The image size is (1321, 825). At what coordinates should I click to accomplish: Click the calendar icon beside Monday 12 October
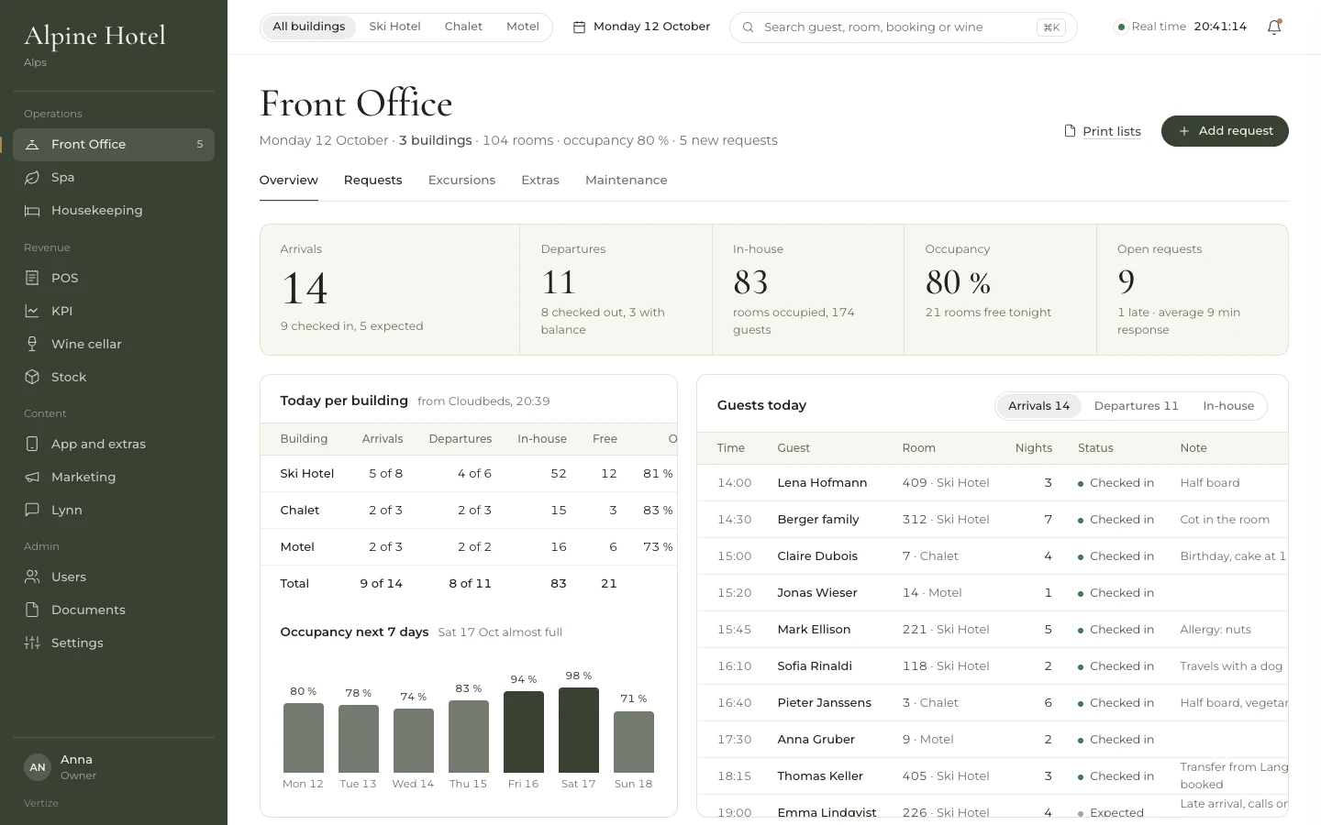pos(579,27)
